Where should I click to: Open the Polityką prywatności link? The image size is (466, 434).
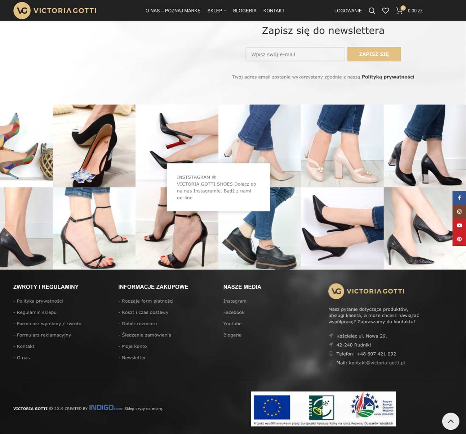[388, 77]
